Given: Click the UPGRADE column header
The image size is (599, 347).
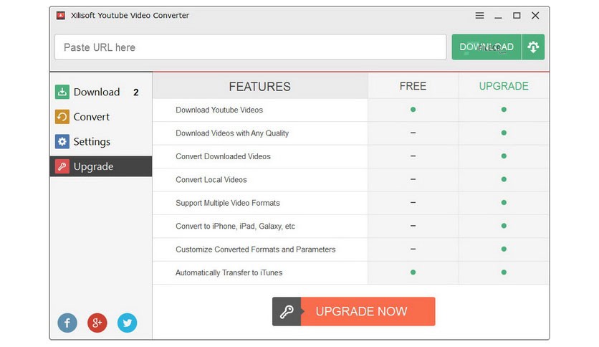Looking at the screenshot, I should 504,86.
